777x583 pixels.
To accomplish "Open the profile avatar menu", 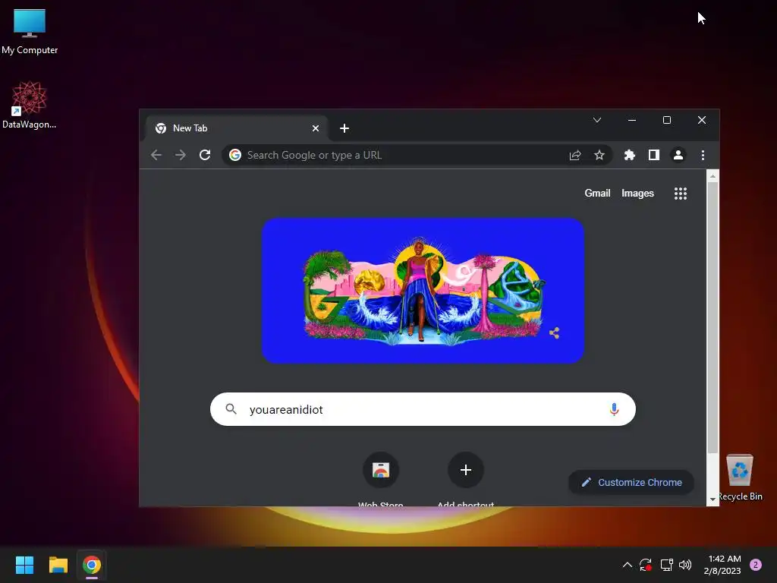I will [x=678, y=155].
